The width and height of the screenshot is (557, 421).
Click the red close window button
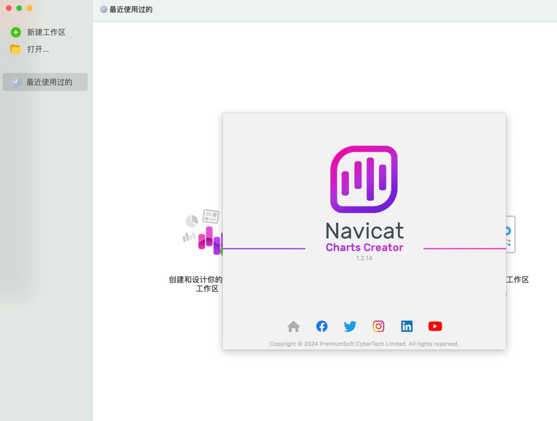click(9, 8)
